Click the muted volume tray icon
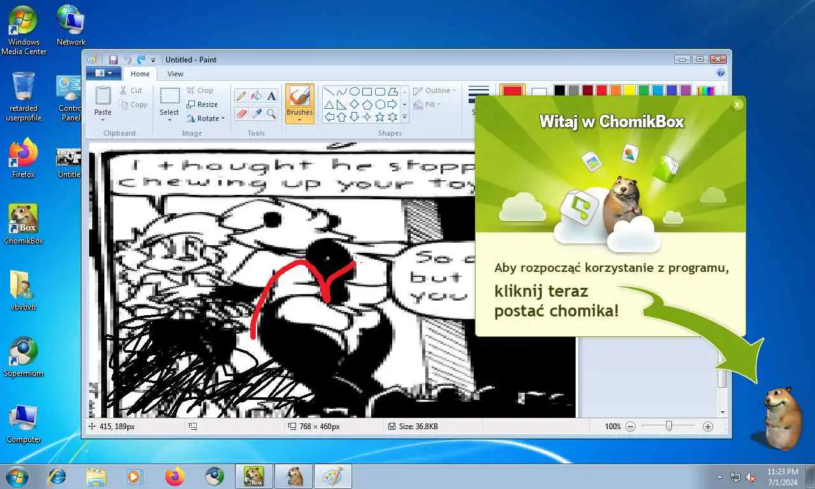Screen dimensions: 815x489 [751, 476]
